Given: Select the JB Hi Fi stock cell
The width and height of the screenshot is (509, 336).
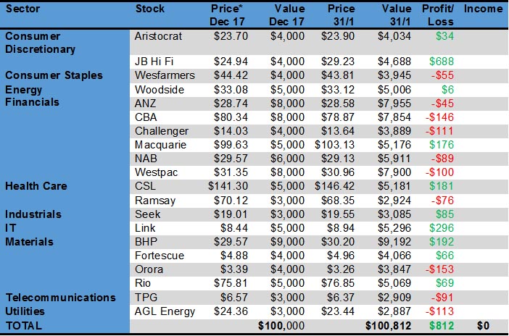Looking at the screenshot, I should [154, 62].
